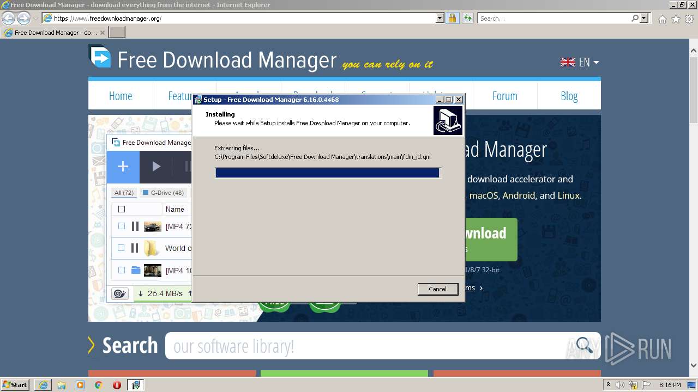Cancel the Free Download Manager setup

click(437, 289)
